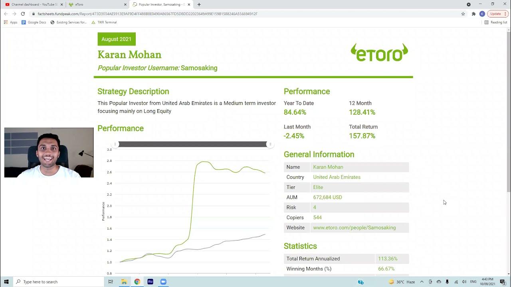Open the Reading list panel
The width and height of the screenshot is (511, 287).
496,22
